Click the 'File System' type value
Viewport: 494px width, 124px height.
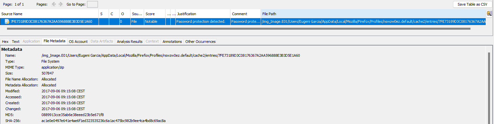click(x=50, y=61)
